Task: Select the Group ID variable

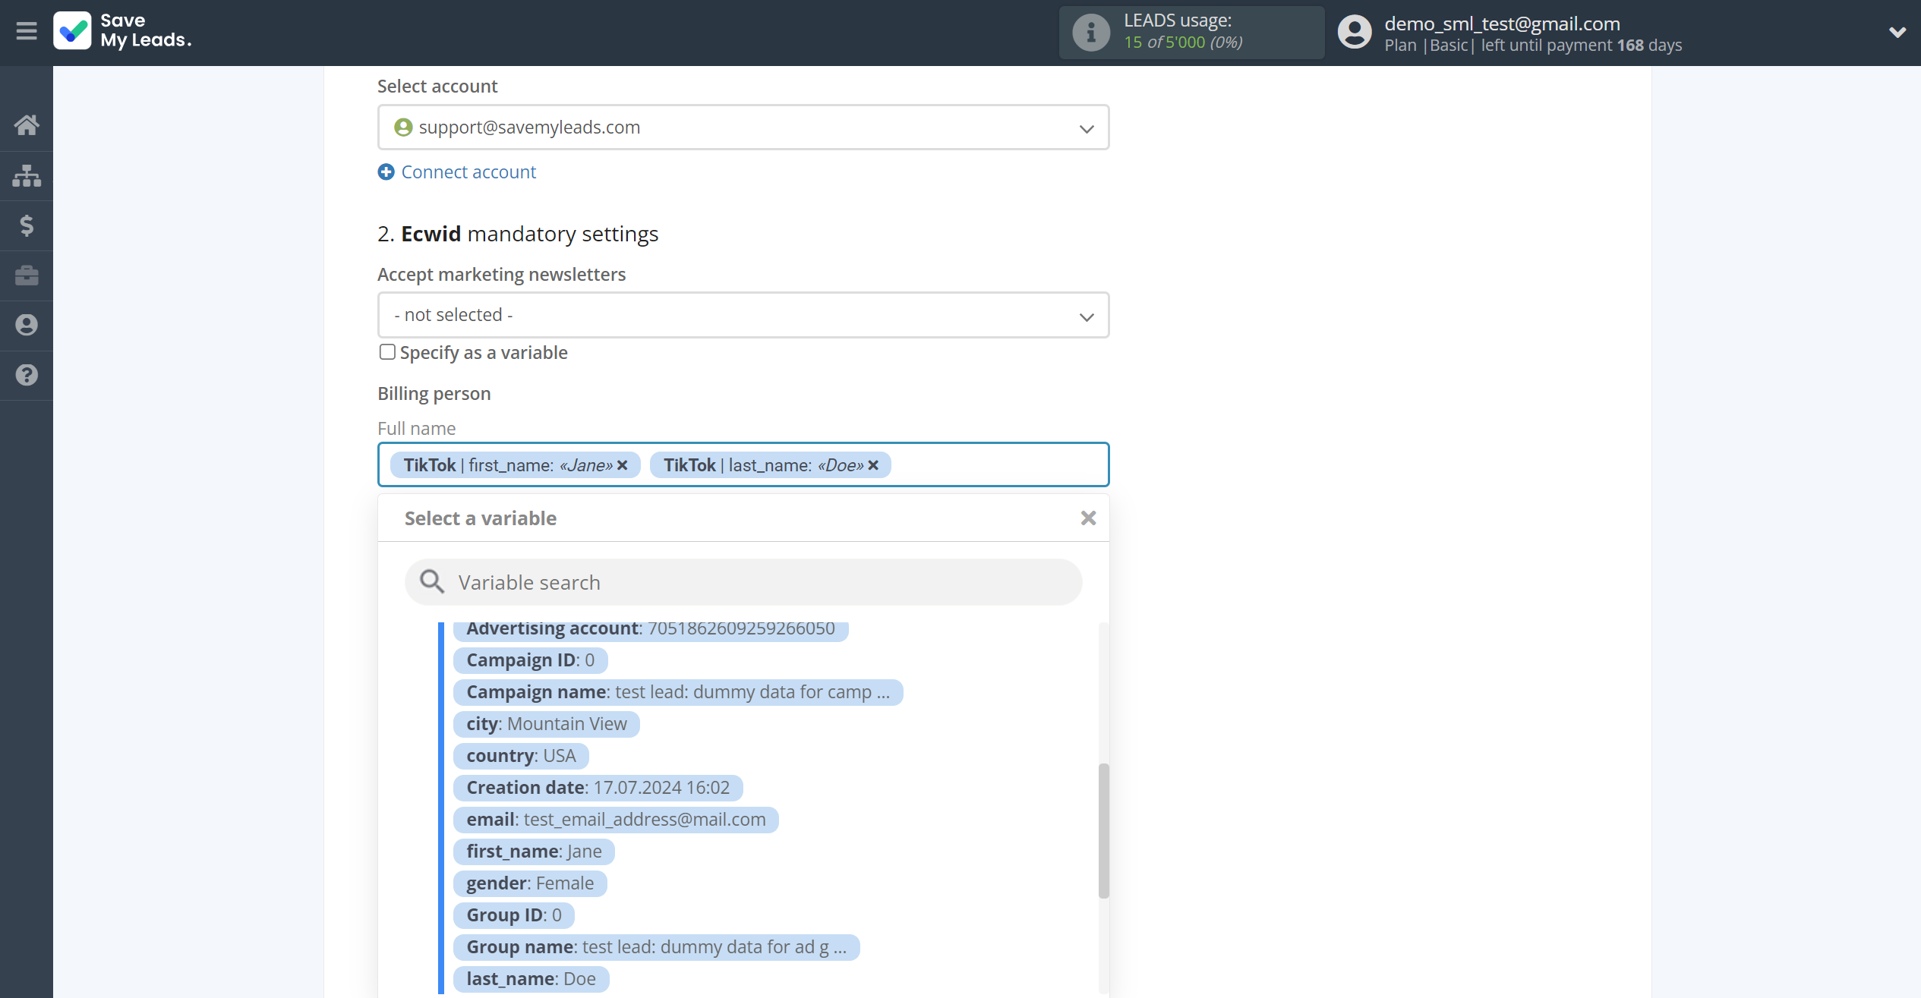Action: (514, 915)
